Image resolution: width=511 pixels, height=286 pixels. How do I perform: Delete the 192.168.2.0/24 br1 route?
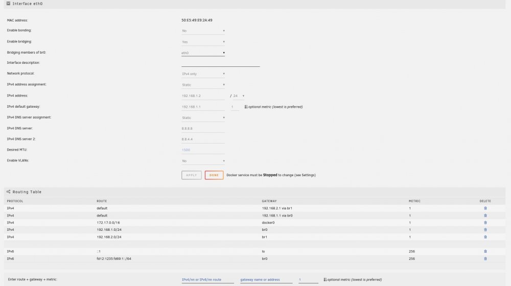point(485,237)
